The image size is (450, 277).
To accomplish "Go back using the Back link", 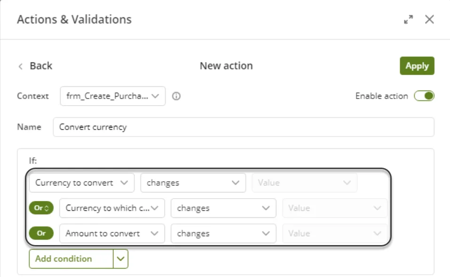I will (35, 66).
